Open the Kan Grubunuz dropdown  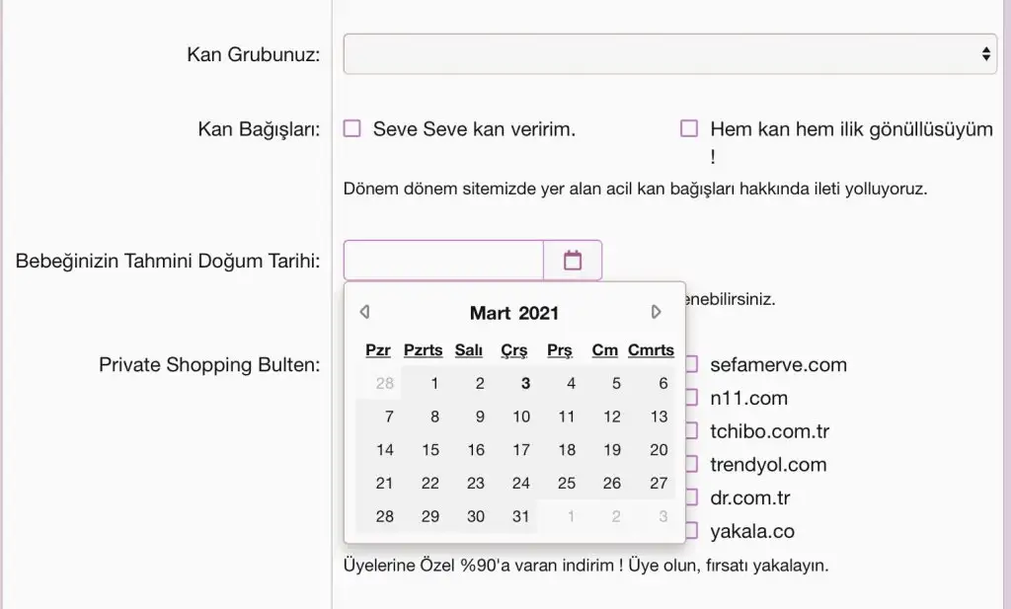(669, 54)
